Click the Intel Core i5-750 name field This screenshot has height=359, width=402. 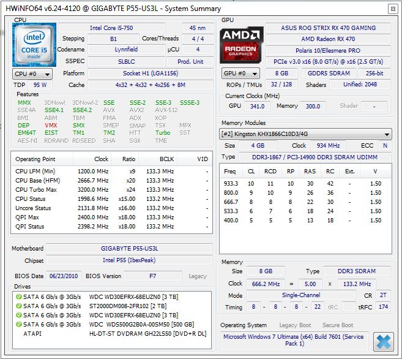[111, 28]
